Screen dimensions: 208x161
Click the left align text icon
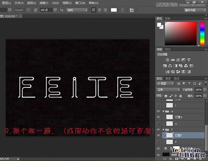[94, 10]
